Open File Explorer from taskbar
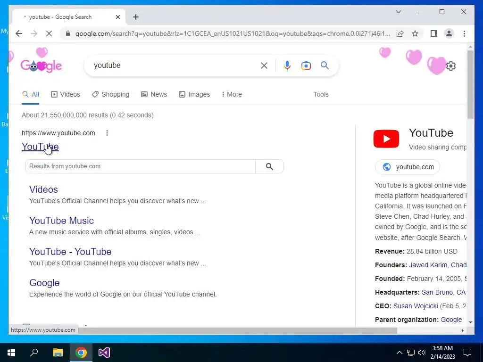Viewport: 483px width, 362px height. (x=58, y=353)
